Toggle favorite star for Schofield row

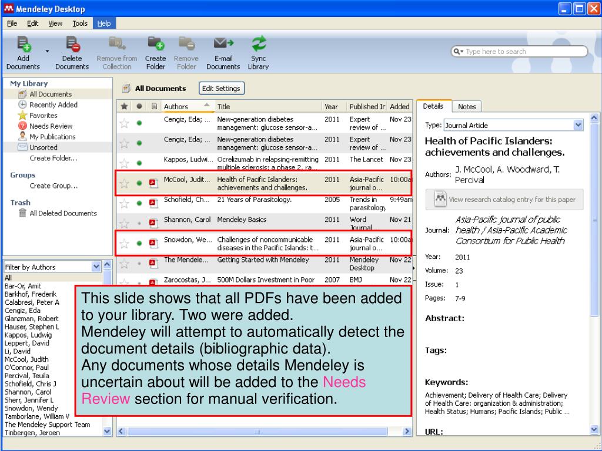point(125,203)
